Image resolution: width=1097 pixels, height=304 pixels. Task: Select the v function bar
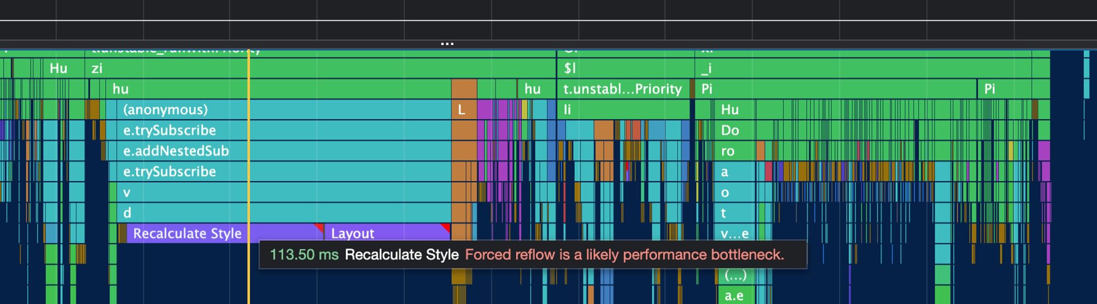(284, 192)
